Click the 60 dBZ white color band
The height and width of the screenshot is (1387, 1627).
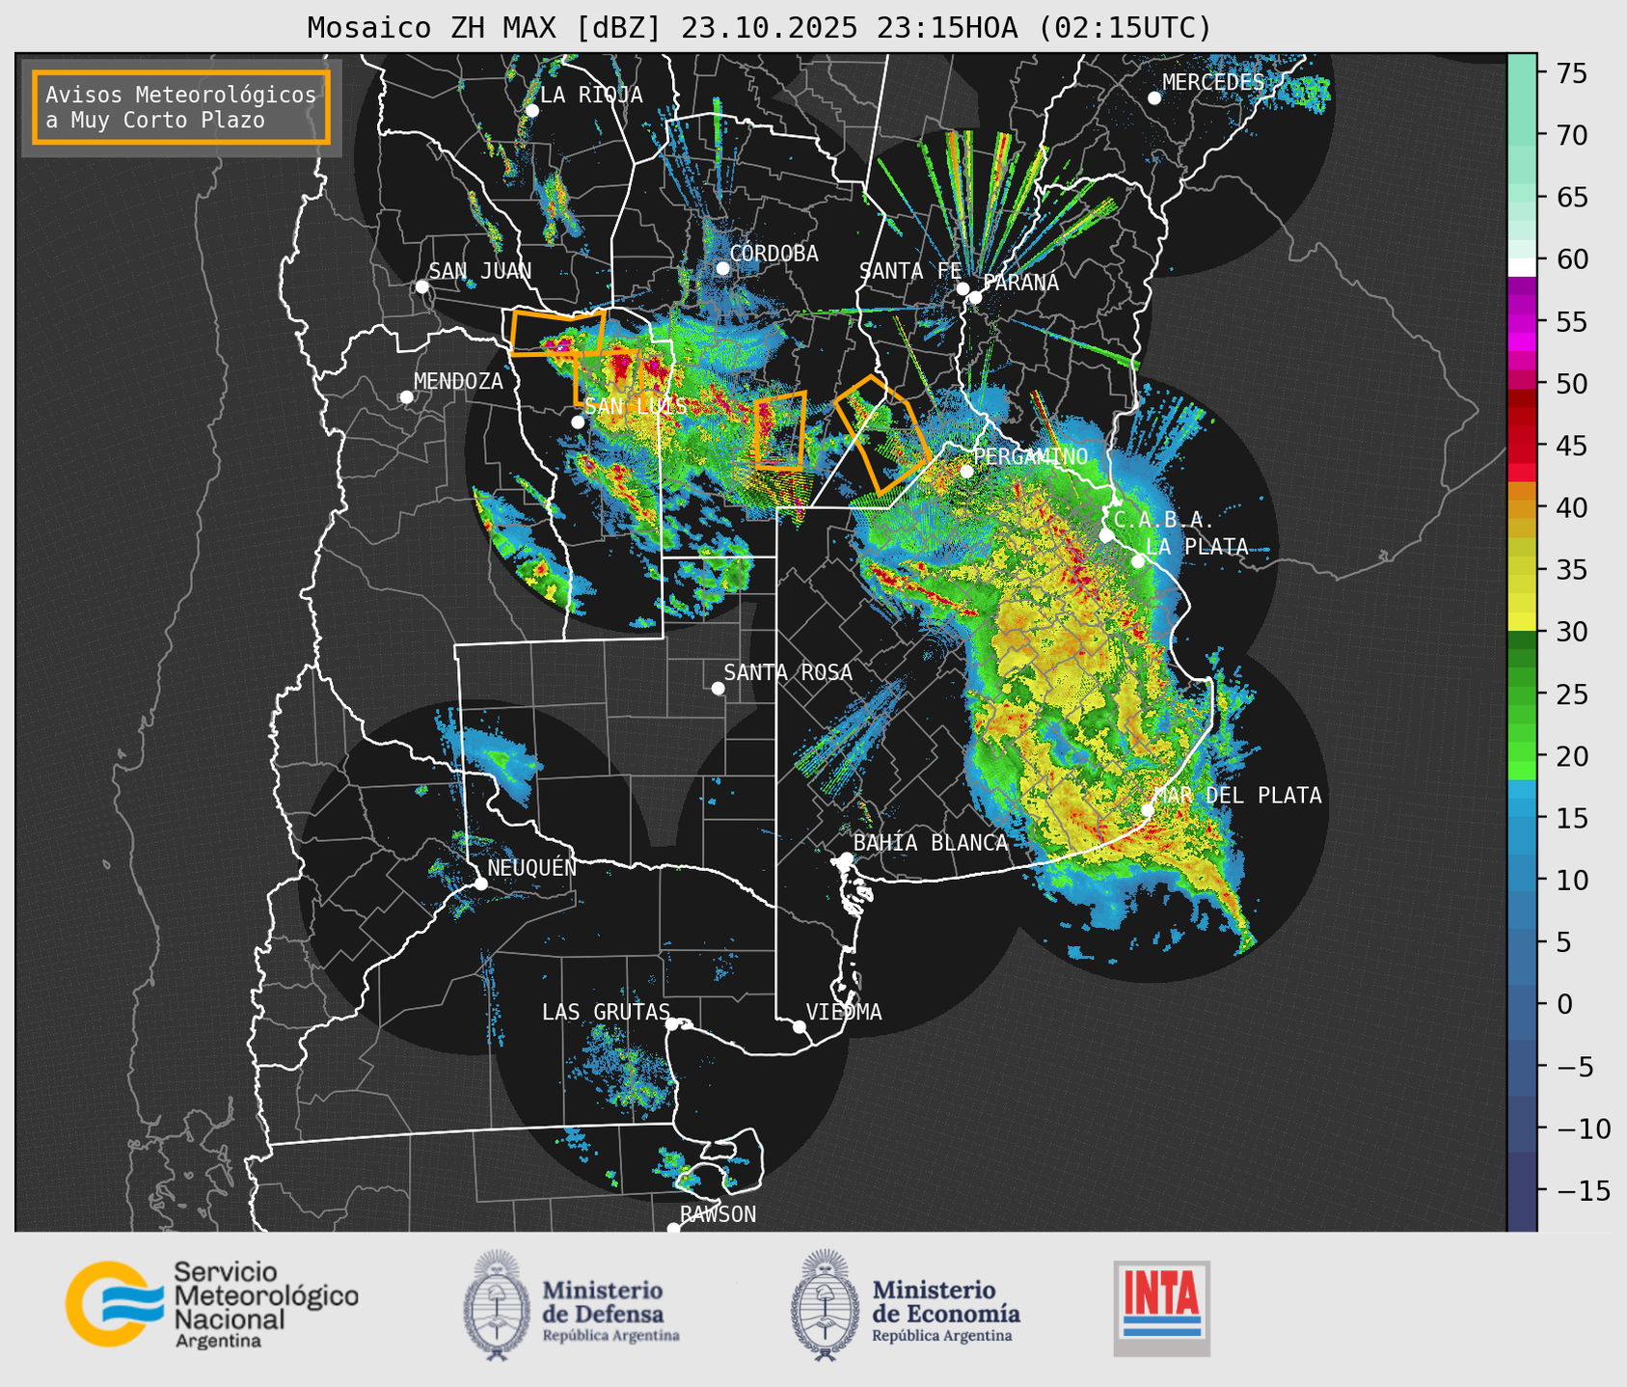(1521, 266)
